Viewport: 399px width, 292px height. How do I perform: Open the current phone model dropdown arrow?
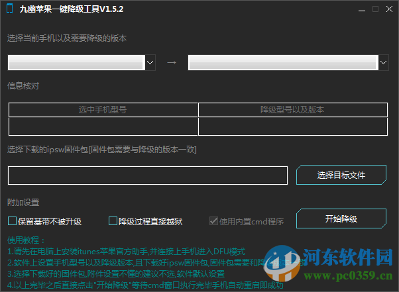150,62
